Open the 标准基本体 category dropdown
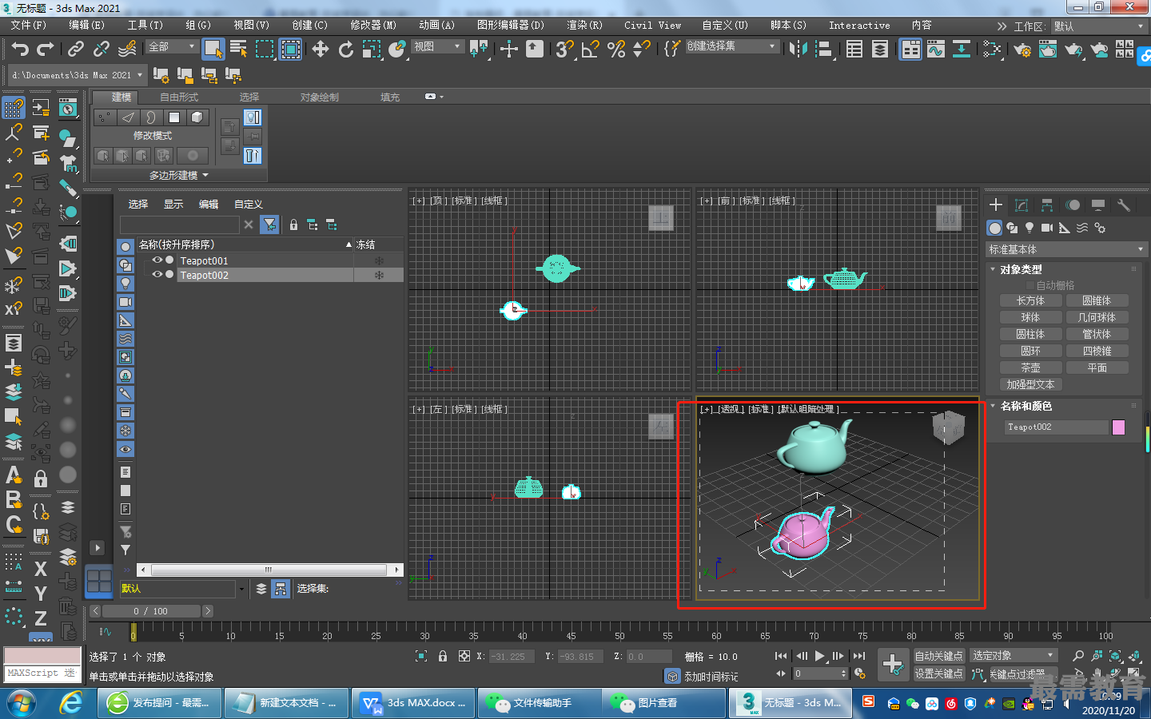The width and height of the screenshot is (1151, 719). (1066, 249)
